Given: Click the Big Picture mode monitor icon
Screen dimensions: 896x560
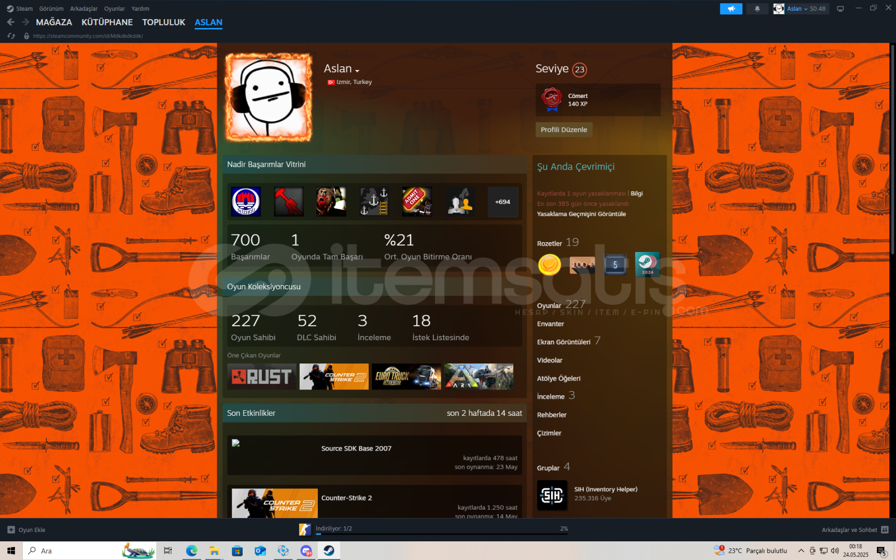Looking at the screenshot, I should (x=841, y=9).
